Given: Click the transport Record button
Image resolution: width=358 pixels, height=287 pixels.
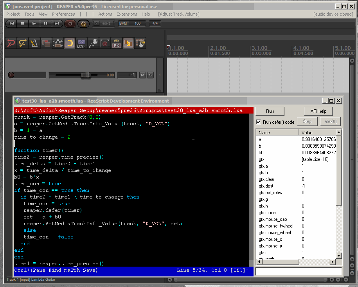Looking at the screenshot, I should click(x=70, y=23).
